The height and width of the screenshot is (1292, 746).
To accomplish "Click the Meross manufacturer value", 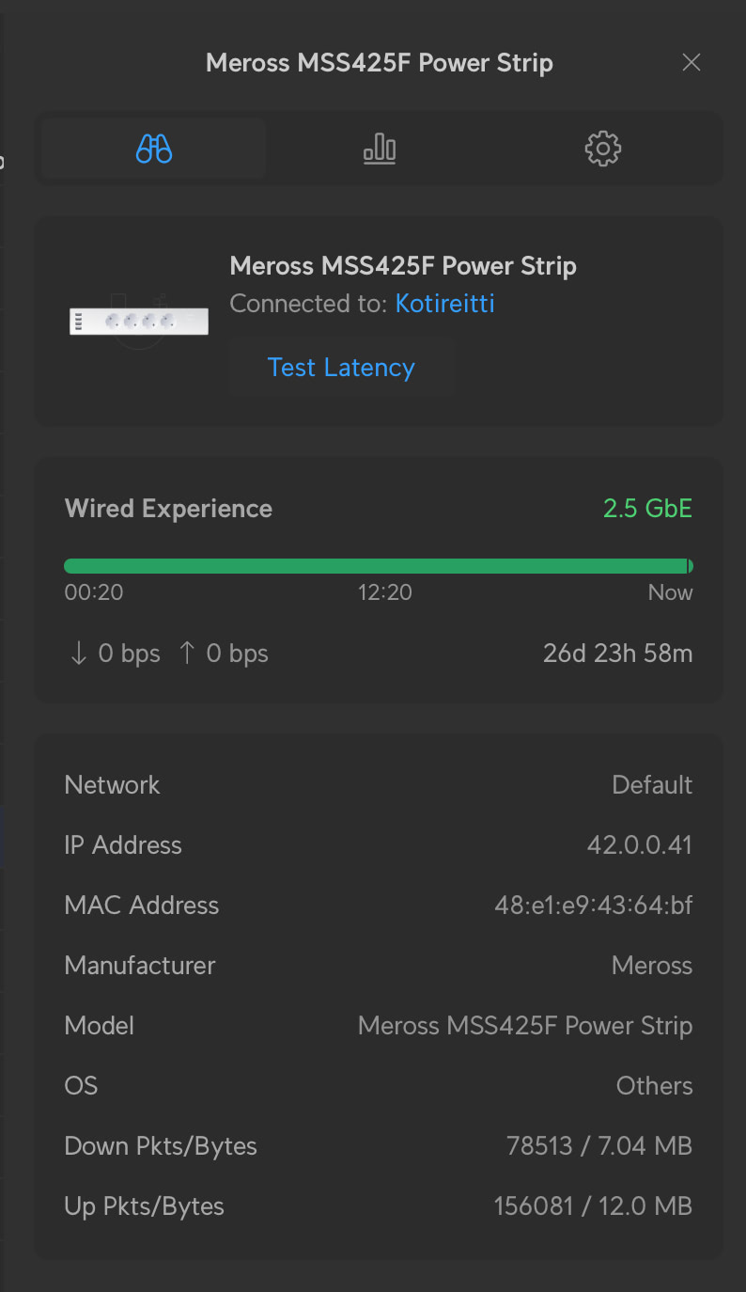I will pyautogui.click(x=651, y=966).
